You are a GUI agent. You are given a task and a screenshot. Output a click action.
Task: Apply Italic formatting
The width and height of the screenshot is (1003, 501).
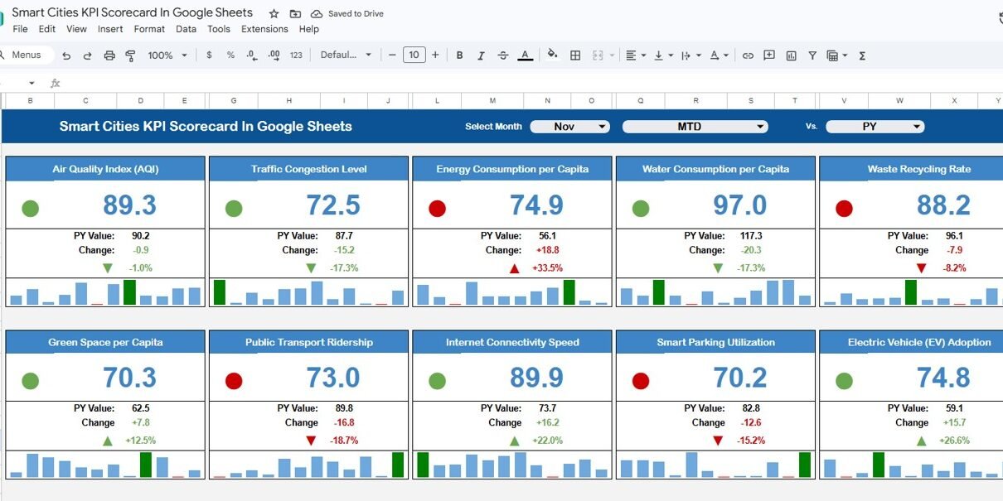(x=481, y=55)
